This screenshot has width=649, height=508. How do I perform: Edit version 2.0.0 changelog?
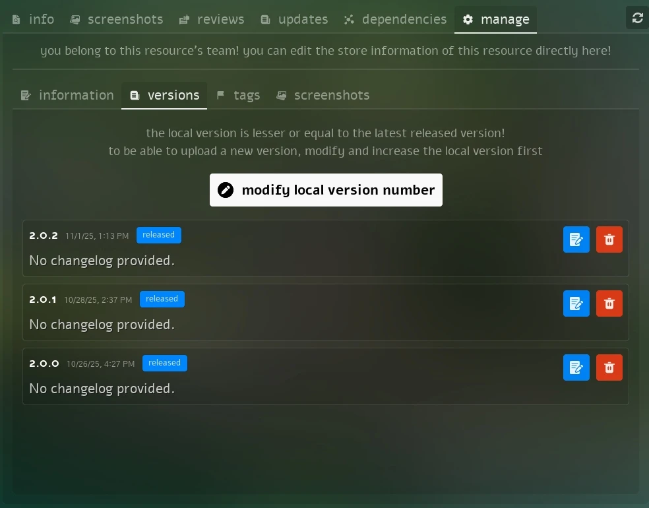pos(576,367)
